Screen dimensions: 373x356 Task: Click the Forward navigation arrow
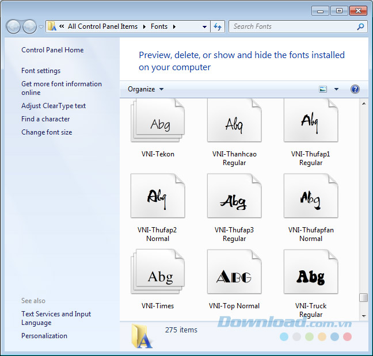(x=29, y=26)
